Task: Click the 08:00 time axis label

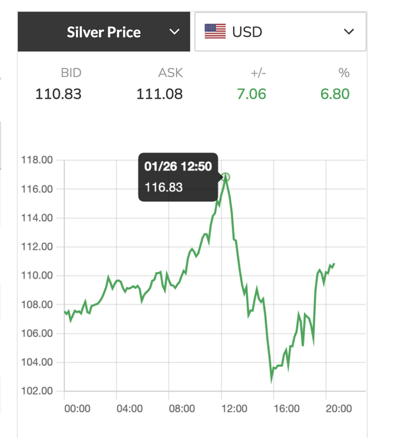Action: pos(181,409)
